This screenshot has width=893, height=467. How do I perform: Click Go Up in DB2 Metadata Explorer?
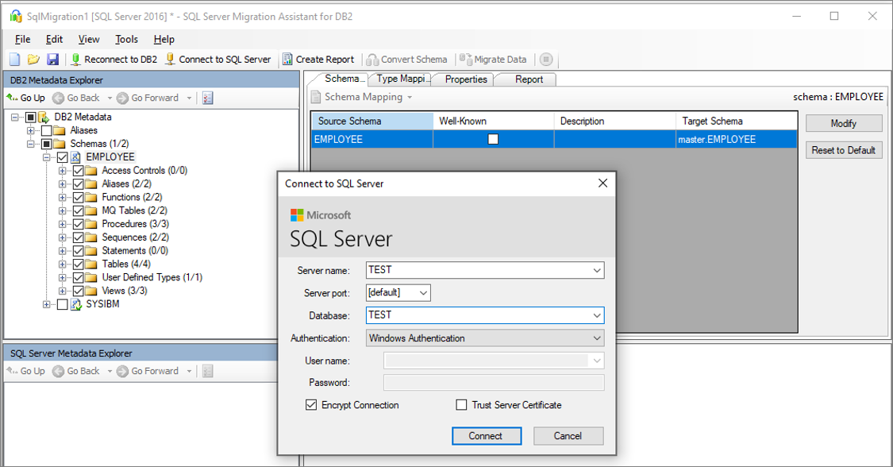(x=26, y=98)
